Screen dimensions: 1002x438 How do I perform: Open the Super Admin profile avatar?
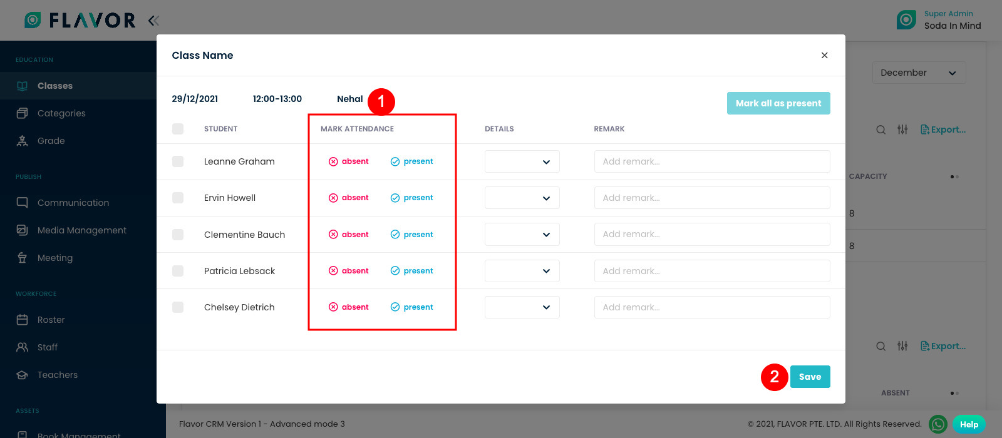[906, 20]
